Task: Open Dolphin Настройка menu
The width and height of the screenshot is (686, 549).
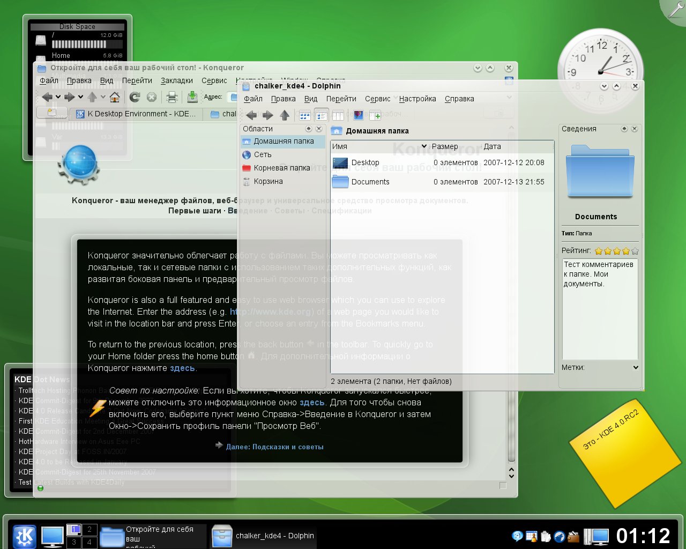Action: pyautogui.click(x=417, y=99)
